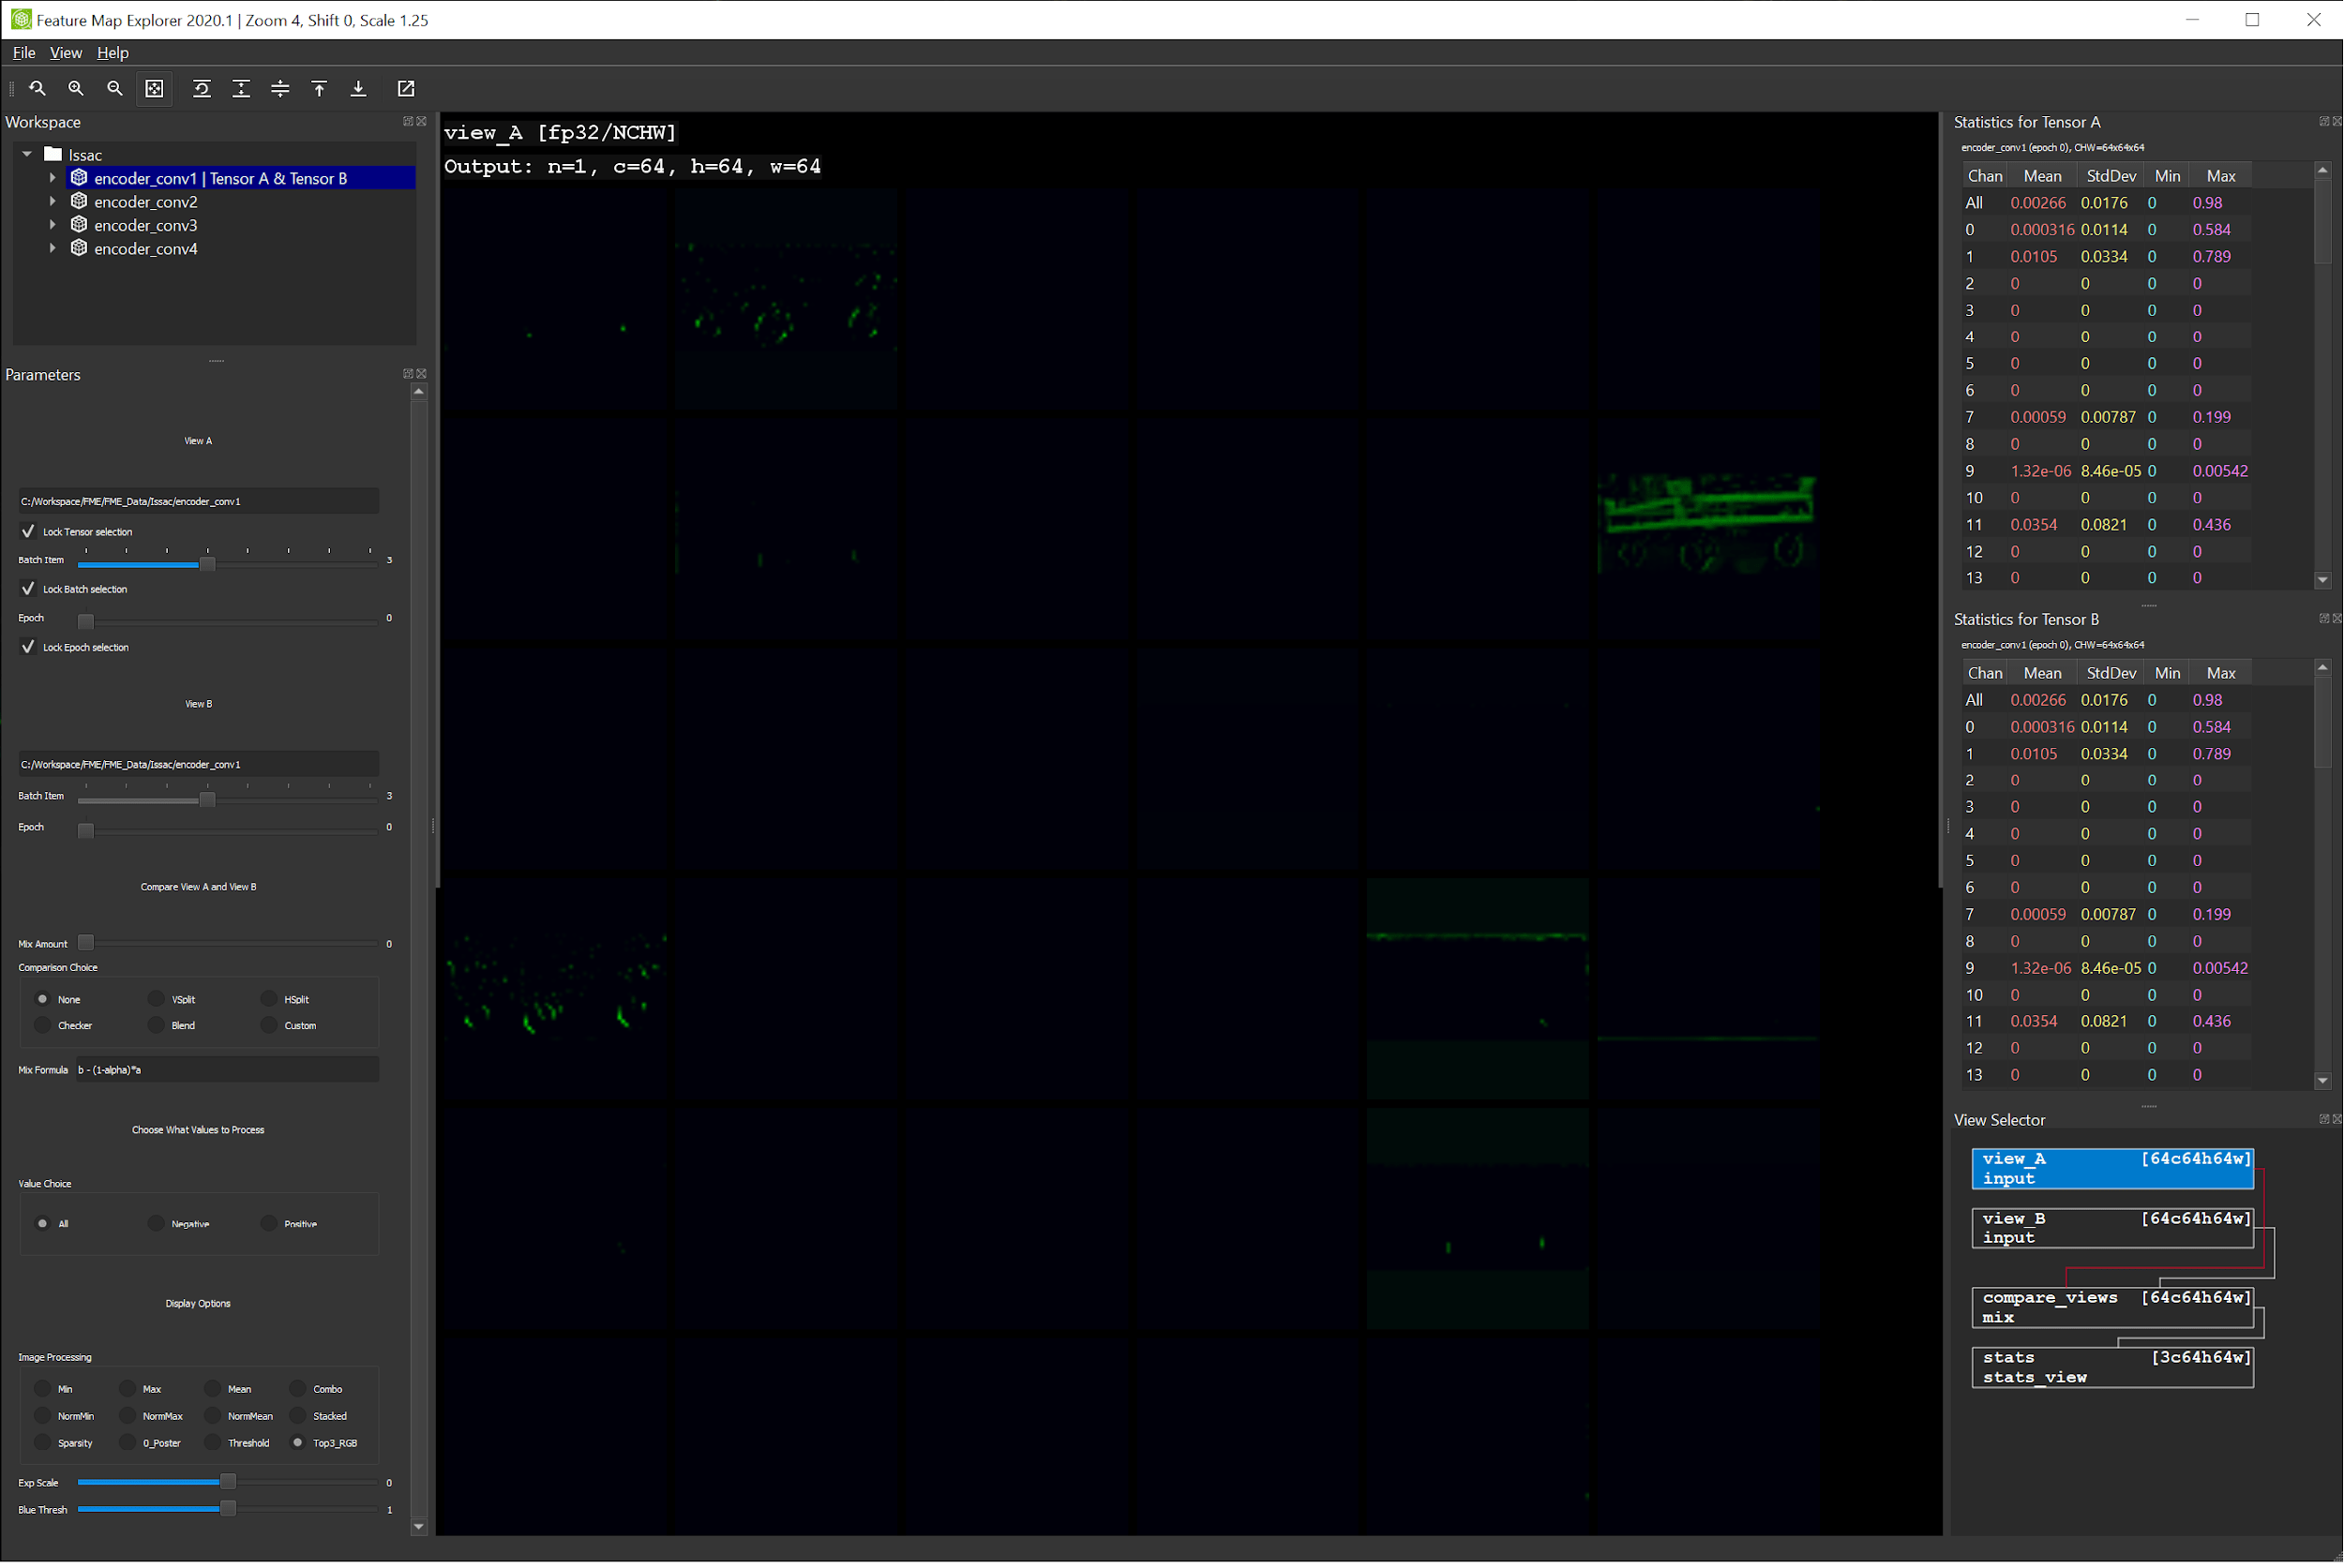This screenshot has width=2344, height=1568.
Task: Sort Tensor B stats by StdDev column
Action: click(2111, 673)
